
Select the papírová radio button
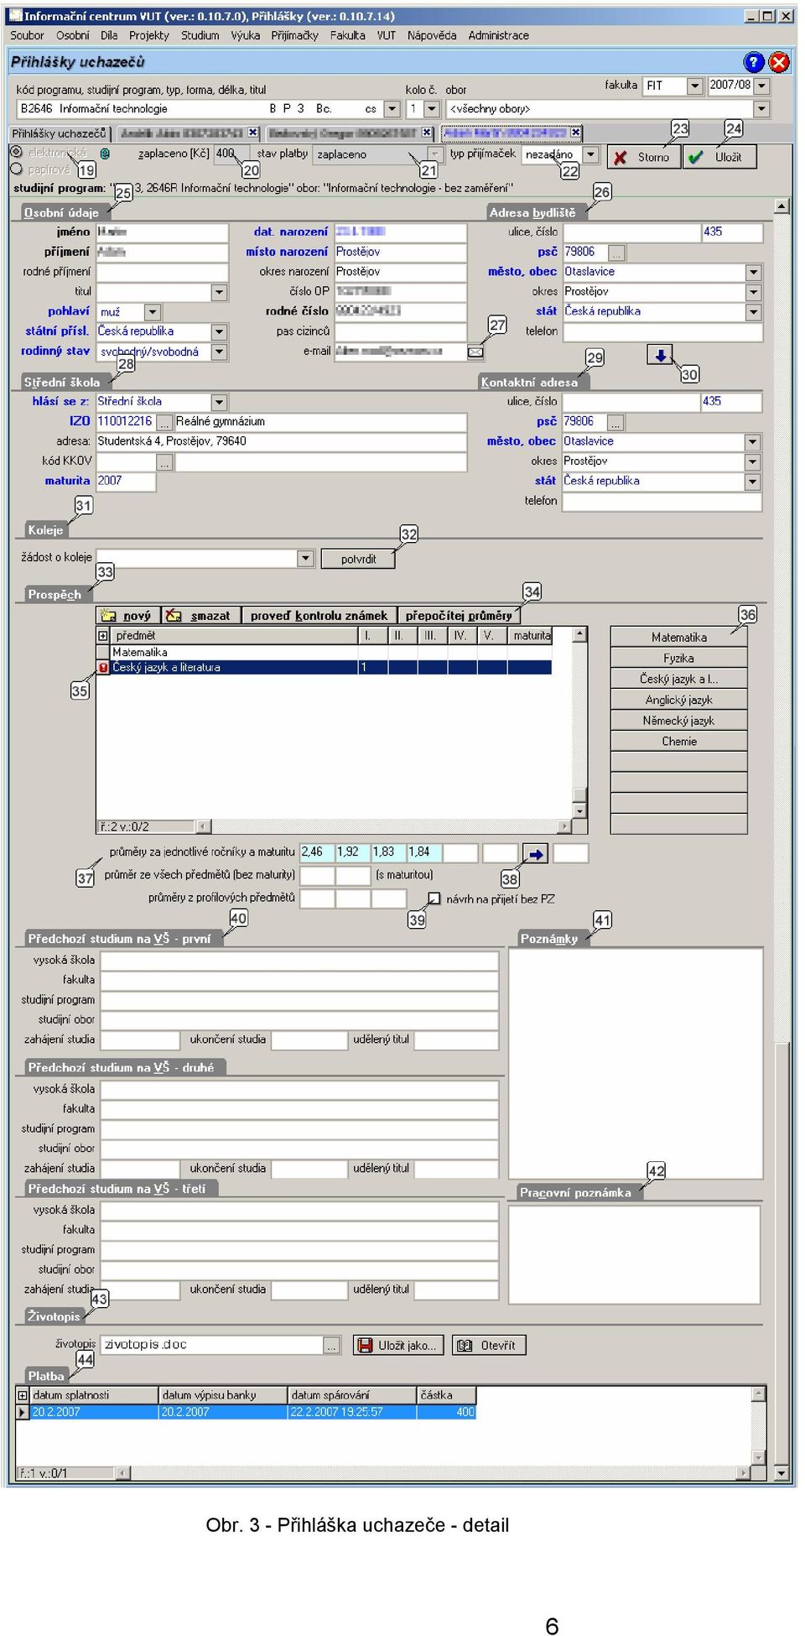pos(16,169)
